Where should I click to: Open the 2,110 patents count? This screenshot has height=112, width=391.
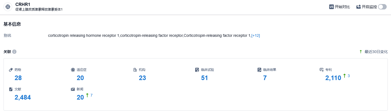point(333,78)
